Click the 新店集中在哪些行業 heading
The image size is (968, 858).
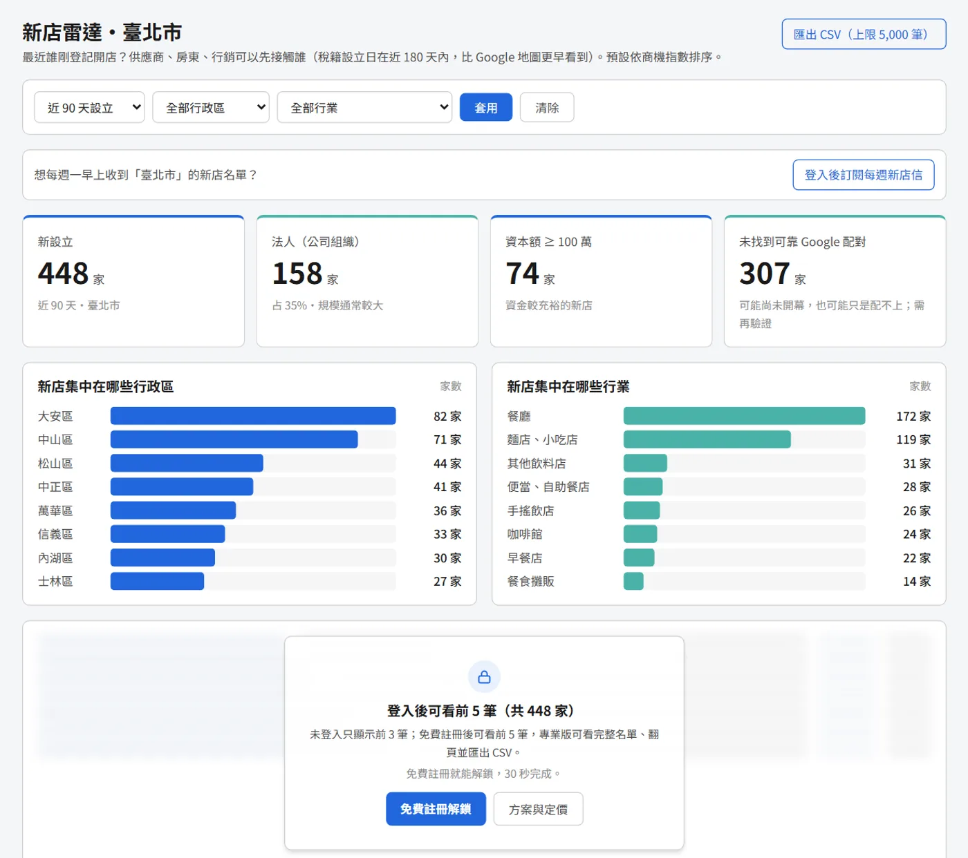568,386
